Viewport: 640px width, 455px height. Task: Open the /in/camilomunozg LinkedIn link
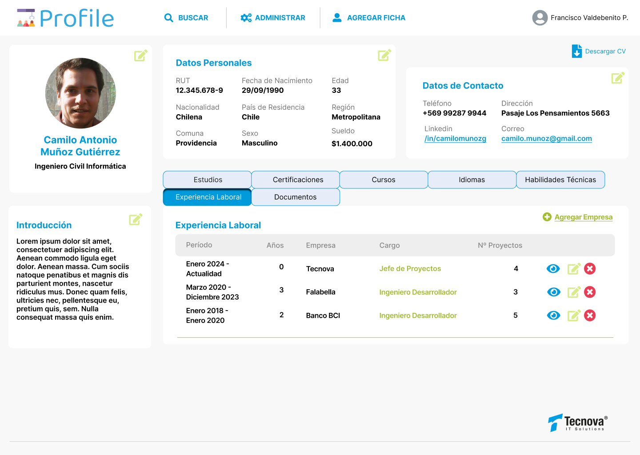(455, 139)
